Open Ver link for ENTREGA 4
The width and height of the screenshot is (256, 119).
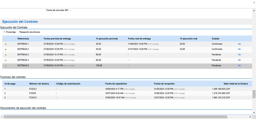coord(239,60)
